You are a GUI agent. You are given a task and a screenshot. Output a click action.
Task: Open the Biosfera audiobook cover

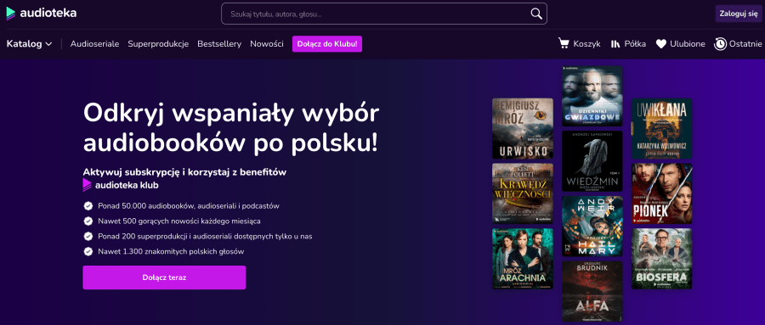click(x=661, y=259)
